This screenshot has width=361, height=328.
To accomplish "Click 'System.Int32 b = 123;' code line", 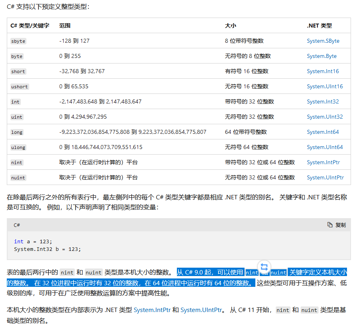I will (x=48, y=249).
